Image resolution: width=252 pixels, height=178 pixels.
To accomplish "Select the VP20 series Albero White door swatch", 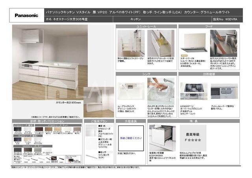I will 28,129.
